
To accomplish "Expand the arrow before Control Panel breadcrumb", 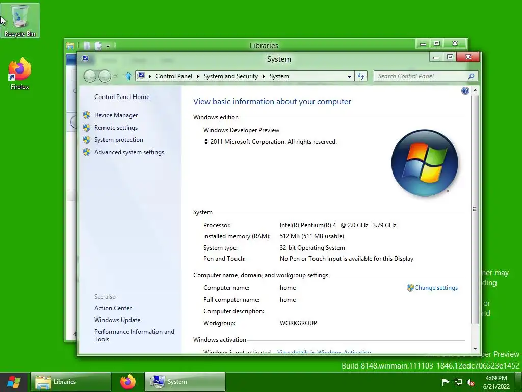I will 150,77.
